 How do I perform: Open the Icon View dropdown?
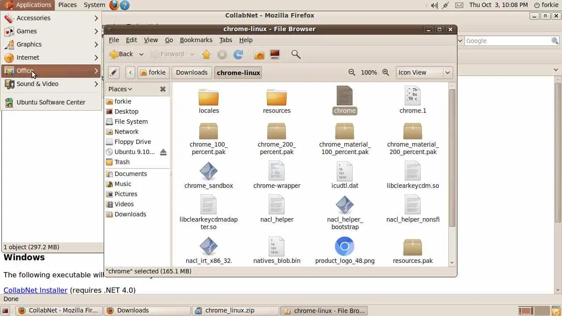tap(424, 72)
